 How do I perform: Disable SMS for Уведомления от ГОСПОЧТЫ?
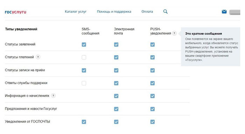[84, 122]
